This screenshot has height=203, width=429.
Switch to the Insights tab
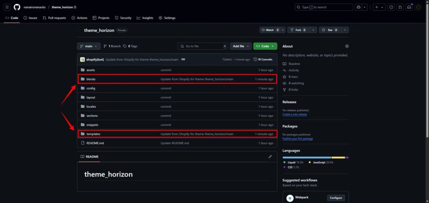coord(145,18)
